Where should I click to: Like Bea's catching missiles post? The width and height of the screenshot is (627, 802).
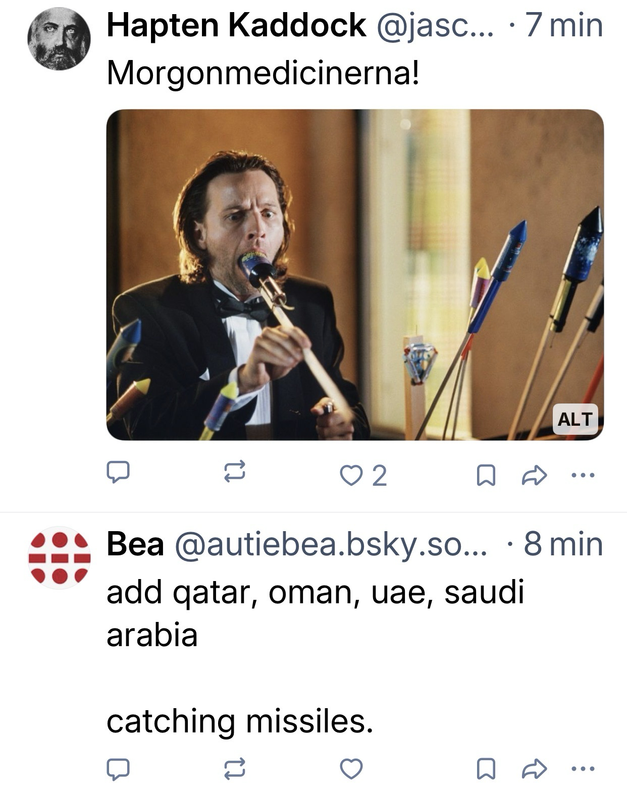(351, 769)
